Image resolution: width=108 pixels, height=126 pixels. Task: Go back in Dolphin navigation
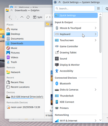10,17
